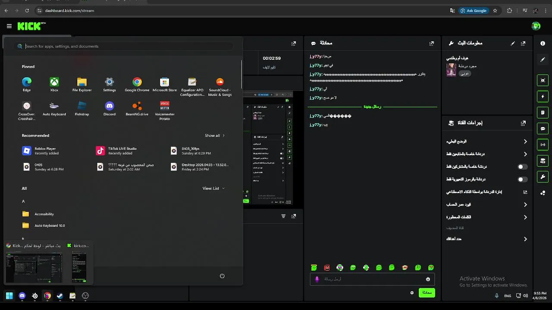Edit stream info with the pencil icon

click(513, 43)
